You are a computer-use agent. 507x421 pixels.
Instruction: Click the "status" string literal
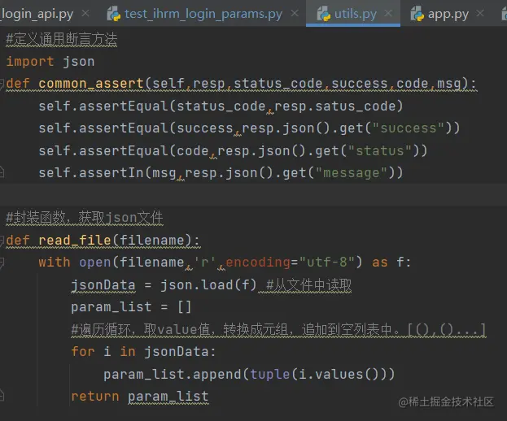[380, 151]
